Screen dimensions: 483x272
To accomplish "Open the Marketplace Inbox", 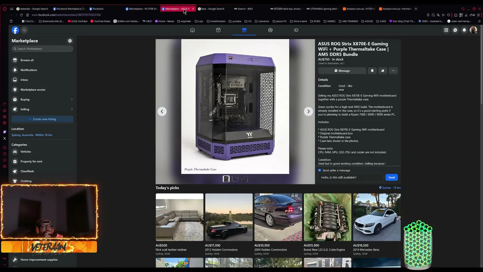I will [42, 80].
